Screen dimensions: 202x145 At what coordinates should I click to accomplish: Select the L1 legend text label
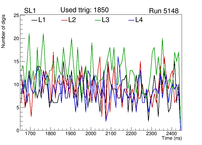(42, 20)
